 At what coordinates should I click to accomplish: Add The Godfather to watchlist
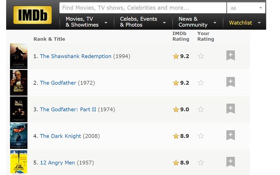coord(231,82)
